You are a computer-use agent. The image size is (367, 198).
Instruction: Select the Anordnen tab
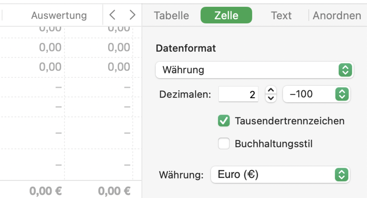tap(337, 15)
